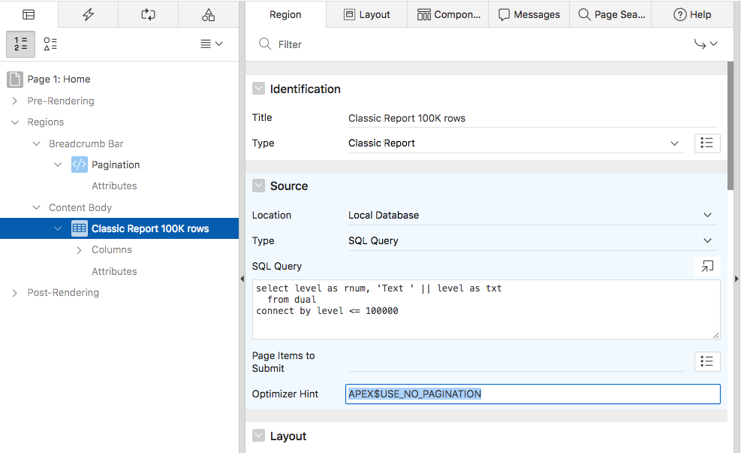Open the Help tab
Screen dimensions: 741x453
(691, 14)
